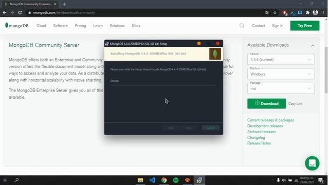Open the translate page icon in the address bar
The height and width of the screenshot is (185, 329).
pyautogui.click(x=267, y=12)
